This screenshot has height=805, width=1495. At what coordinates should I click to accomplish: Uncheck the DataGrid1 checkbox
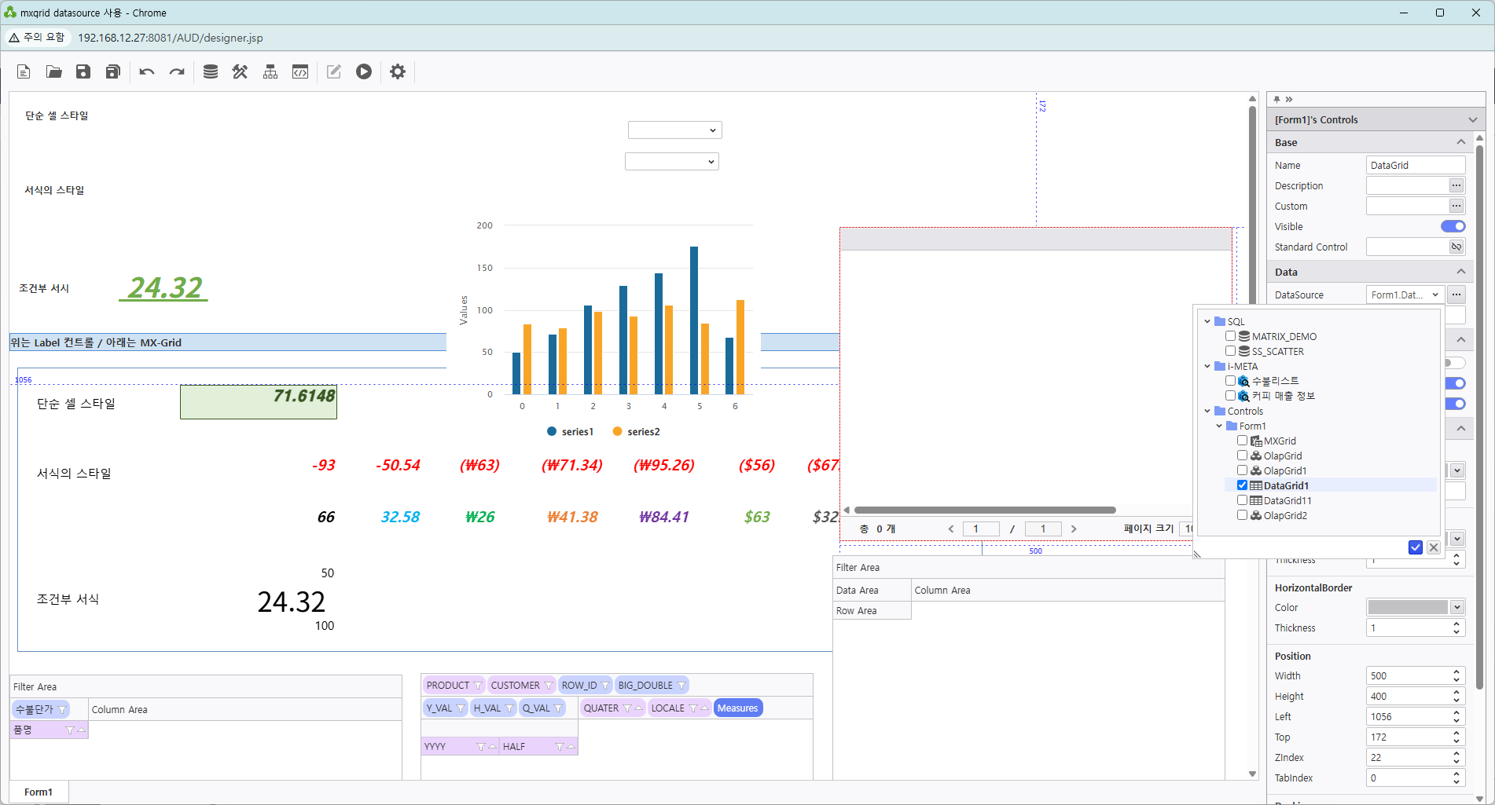pyautogui.click(x=1242, y=485)
